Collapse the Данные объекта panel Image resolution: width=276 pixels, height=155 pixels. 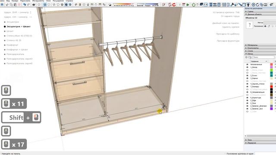point(260,14)
